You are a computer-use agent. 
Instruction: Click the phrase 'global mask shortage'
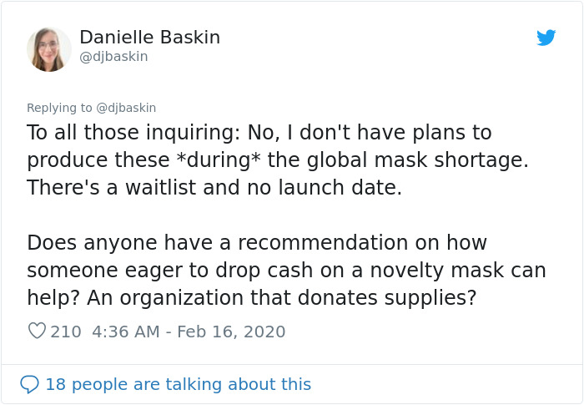417,160
